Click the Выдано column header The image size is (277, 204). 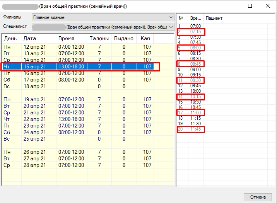coord(124,39)
